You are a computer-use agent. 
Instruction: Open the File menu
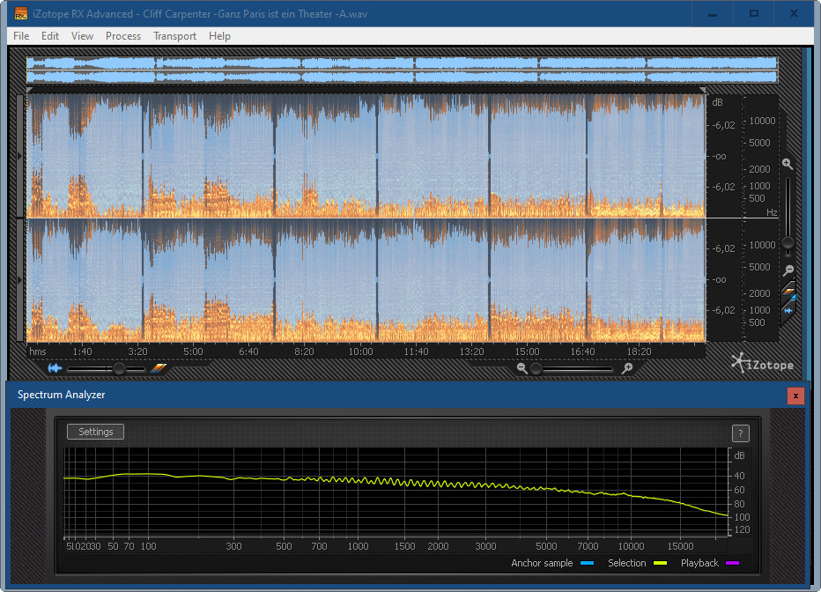click(x=21, y=36)
